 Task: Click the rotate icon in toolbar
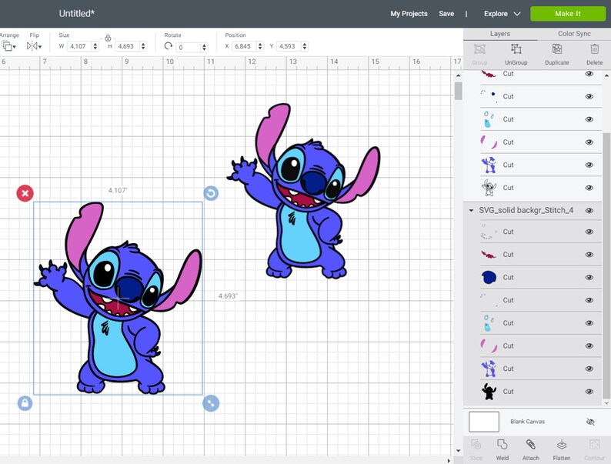[x=168, y=46]
